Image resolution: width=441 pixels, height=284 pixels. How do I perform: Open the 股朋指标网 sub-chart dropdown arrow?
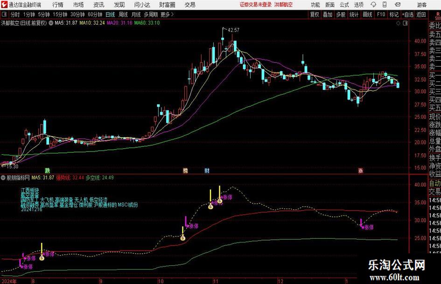3,178
